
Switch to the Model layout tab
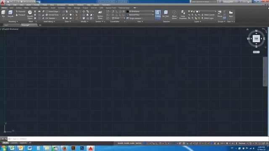click(x=5, y=143)
